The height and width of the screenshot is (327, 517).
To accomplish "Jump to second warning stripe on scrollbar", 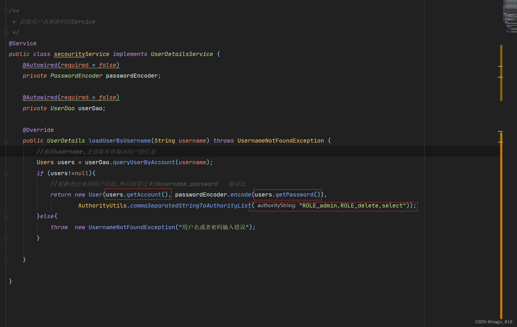I will 500,77.
